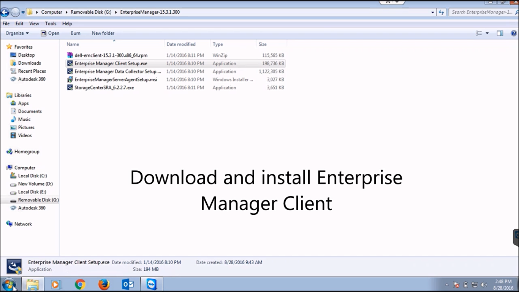Open the Organize dropdown menu

[17, 33]
